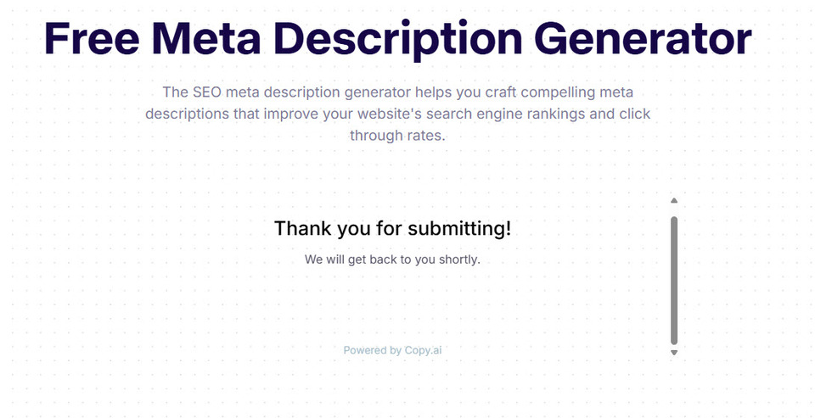Viewport: 815px width, 418px height.
Task: Click the word "Generator" in the title
Action: [x=644, y=38]
